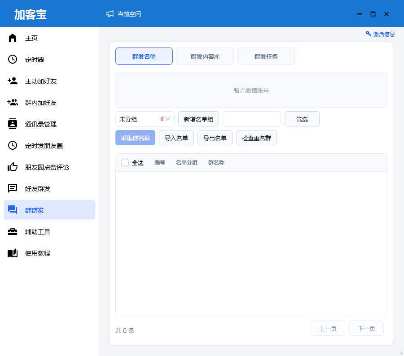Open 使用教程 tutorial entry

pyautogui.click(x=49, y=253)
